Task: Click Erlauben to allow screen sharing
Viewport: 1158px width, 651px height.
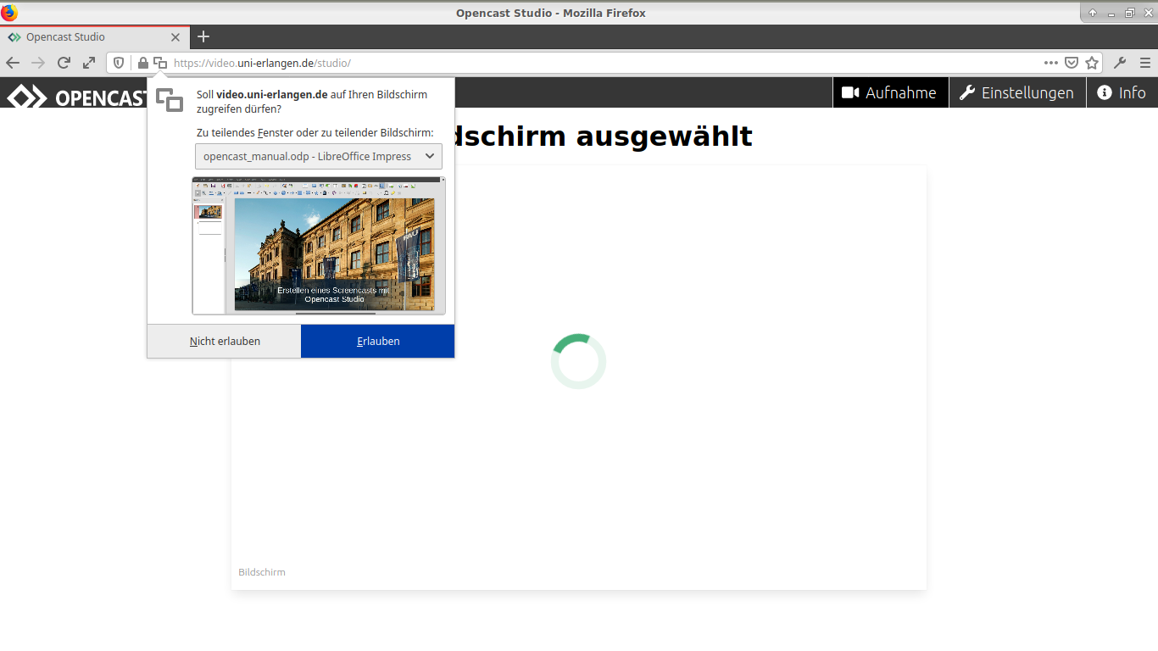Action: pyautogui.click(x=377, y=342)
